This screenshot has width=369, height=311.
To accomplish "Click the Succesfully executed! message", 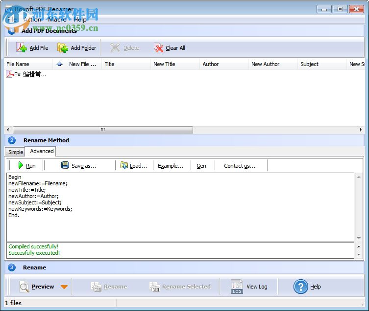I will [34, 253].
